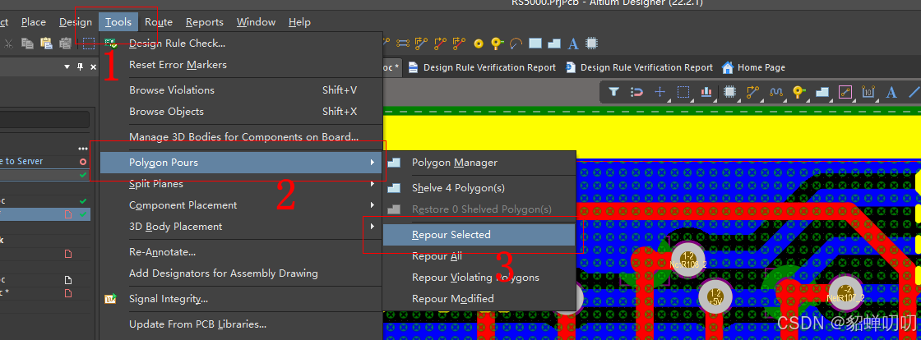Click the Snap magnet icon in active bar
This screenshot has height=340, width=921.
636,91
